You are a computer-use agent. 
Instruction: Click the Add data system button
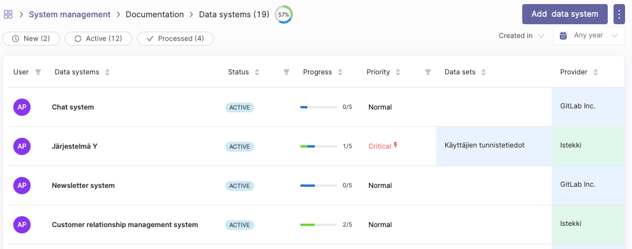coord(564,14)
